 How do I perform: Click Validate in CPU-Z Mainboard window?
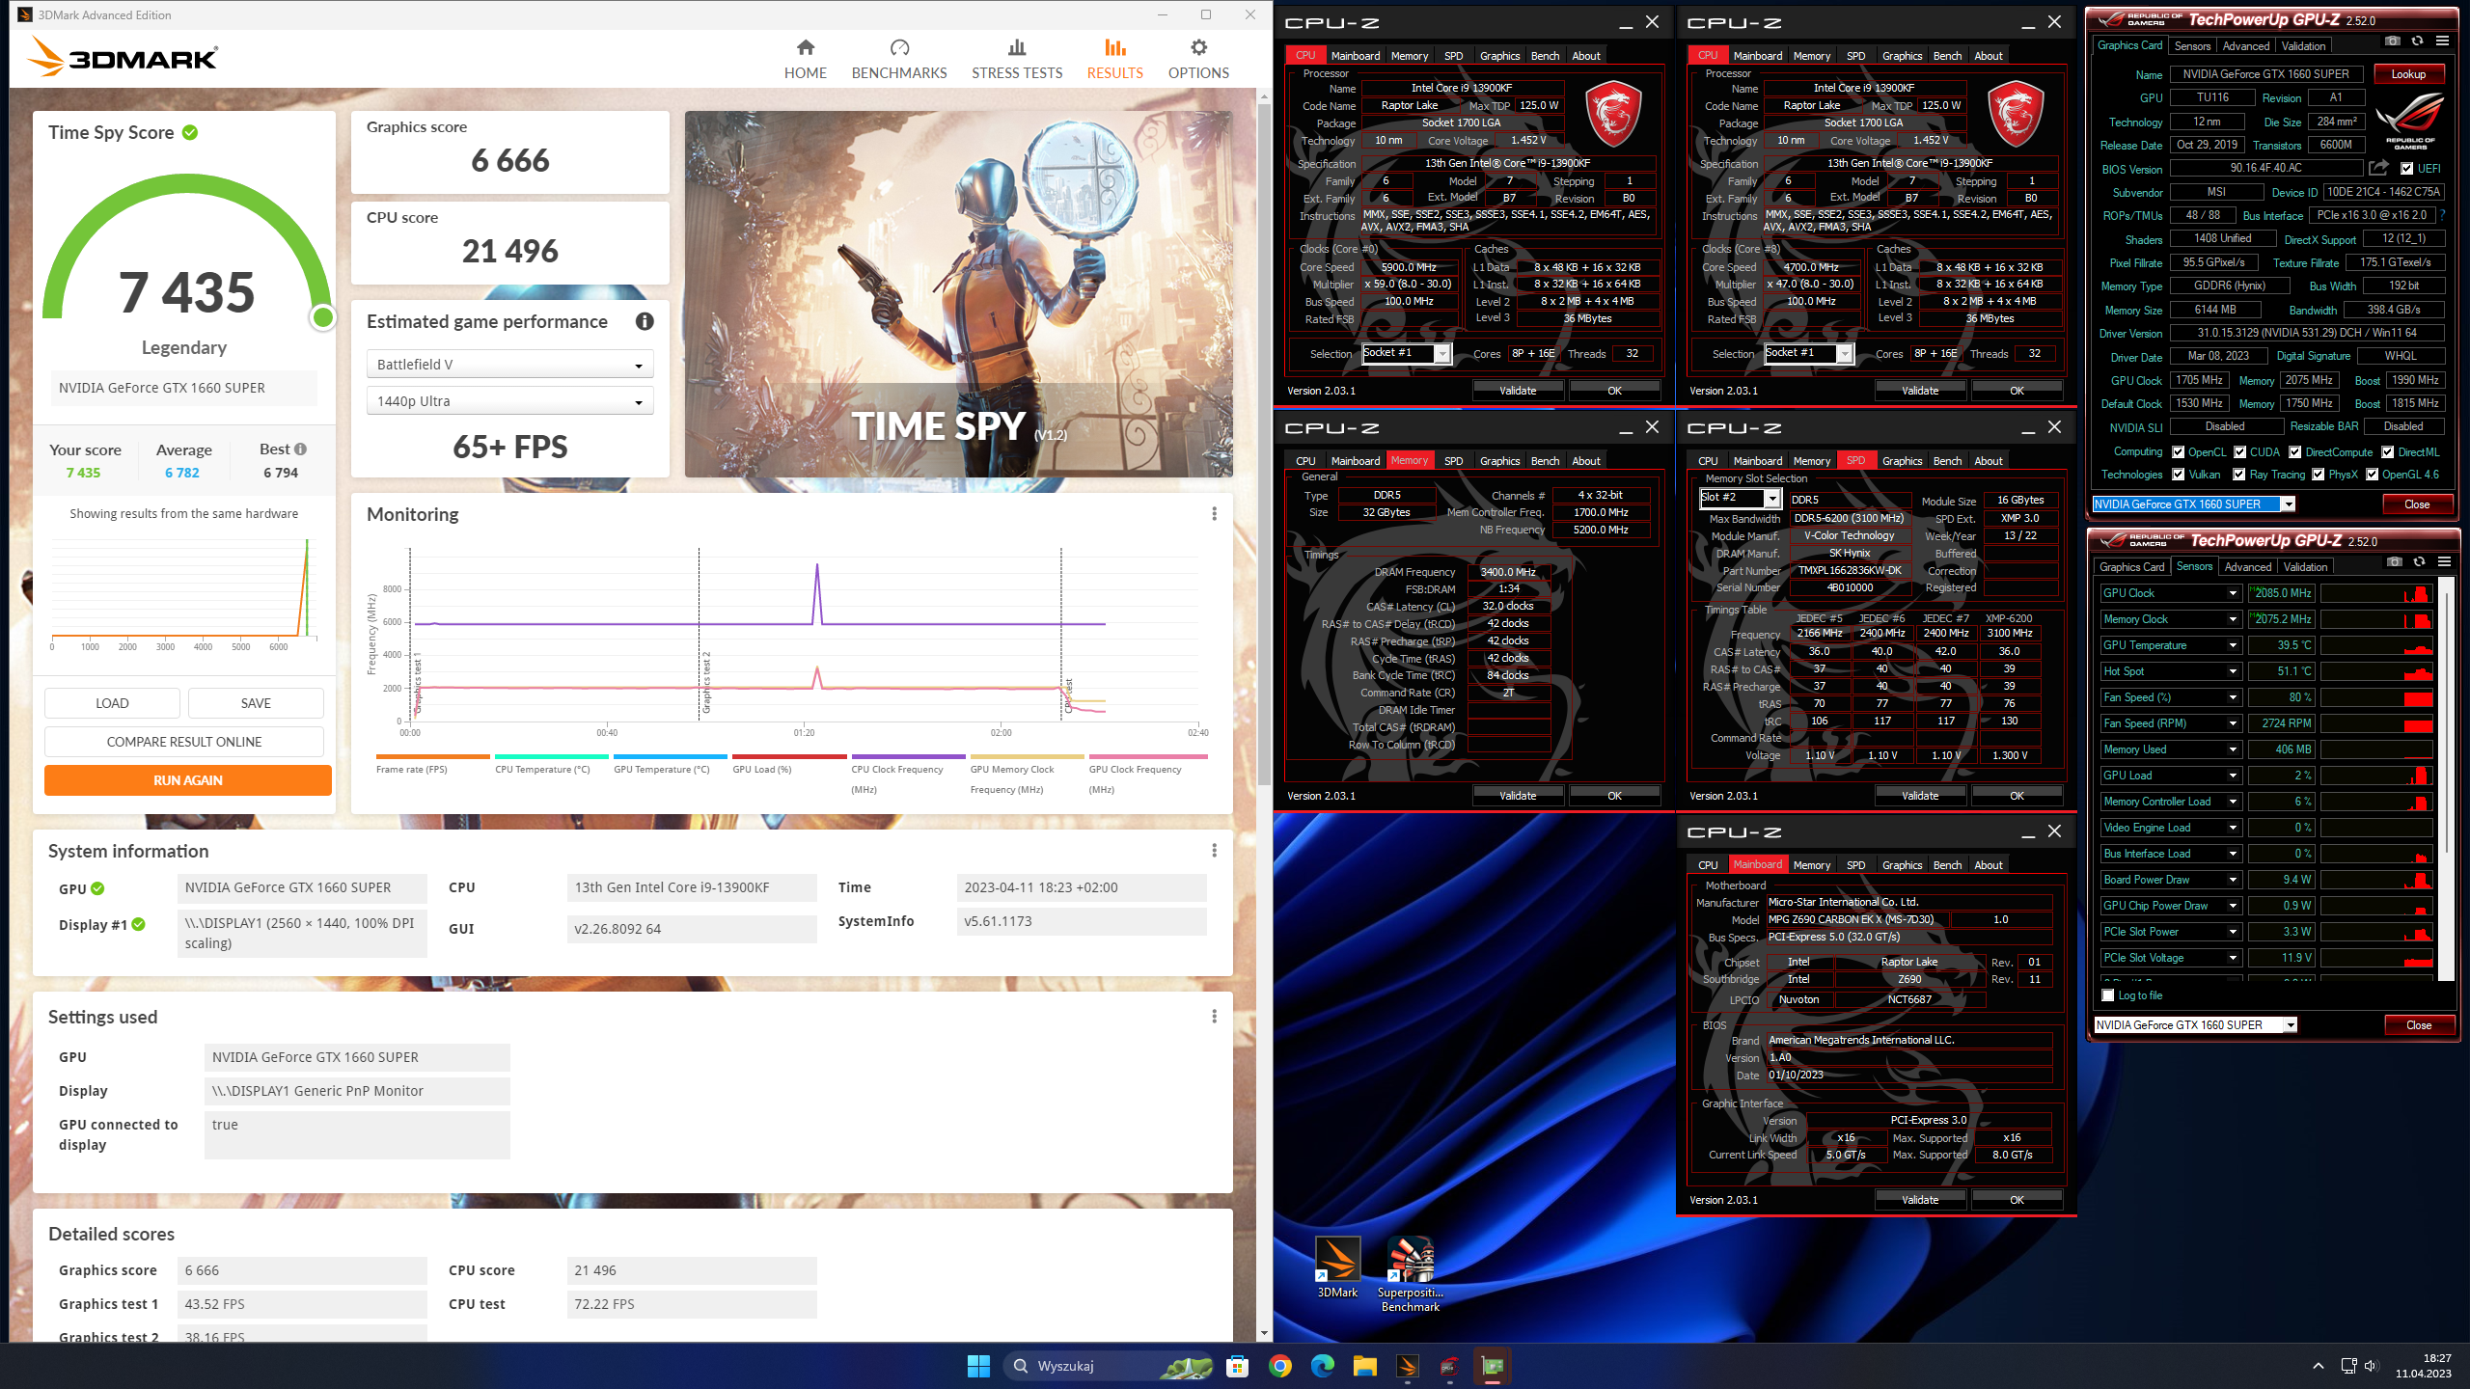1920,1200
